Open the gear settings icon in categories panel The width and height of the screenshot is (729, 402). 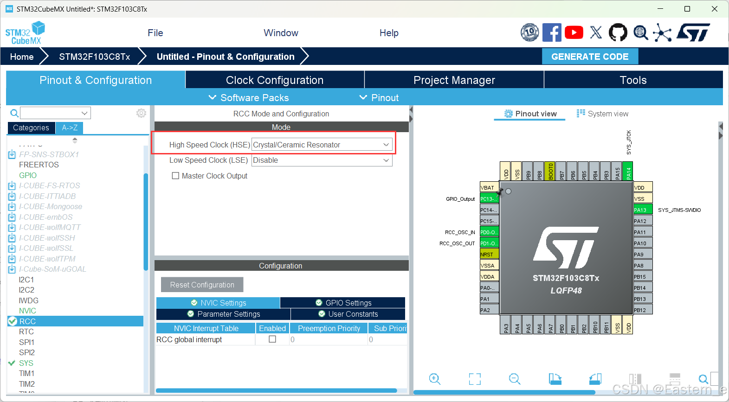(x=141, y=113)
